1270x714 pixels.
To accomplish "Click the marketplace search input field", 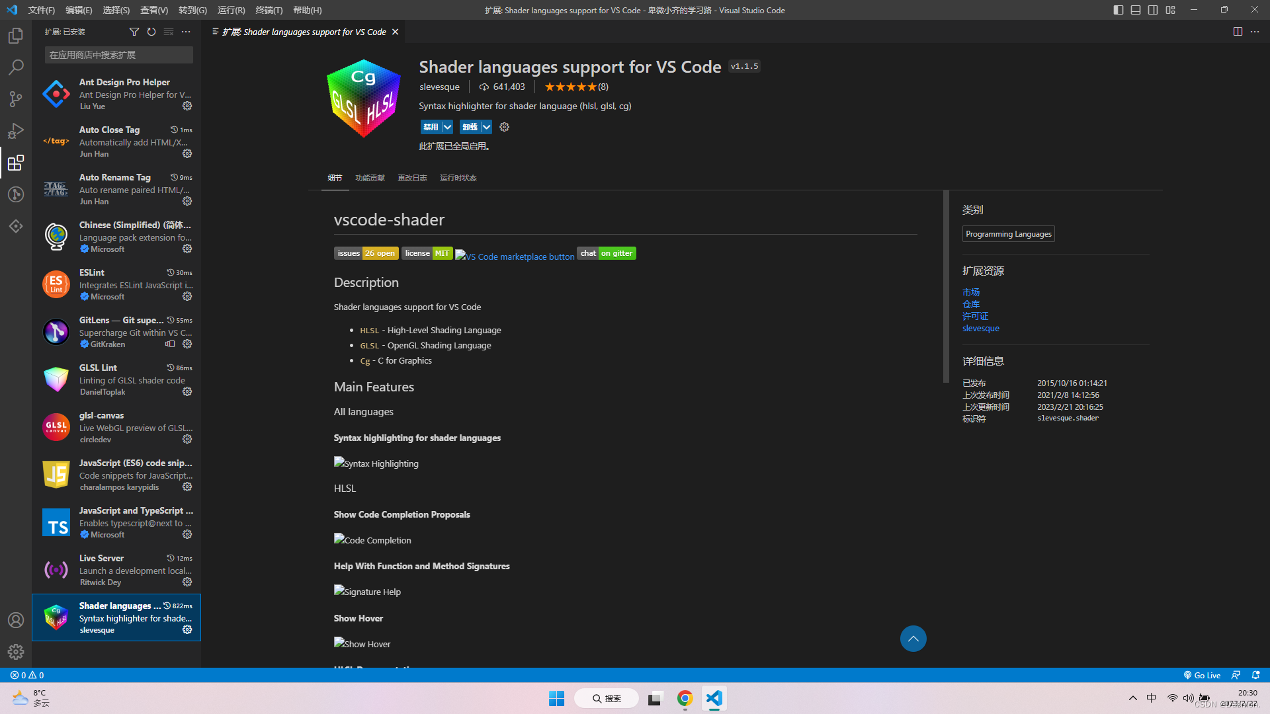I will coord(118,54).
